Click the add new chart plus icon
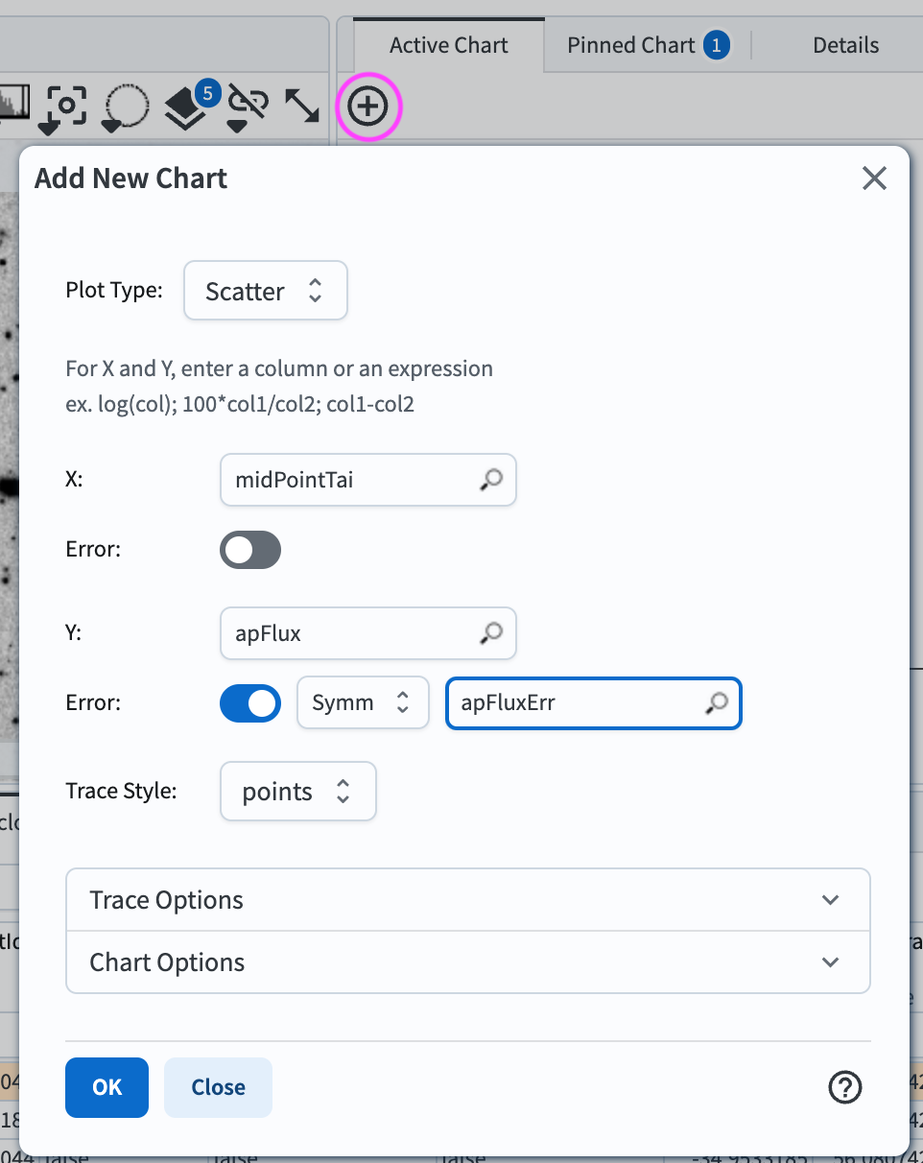 point(368,107)
